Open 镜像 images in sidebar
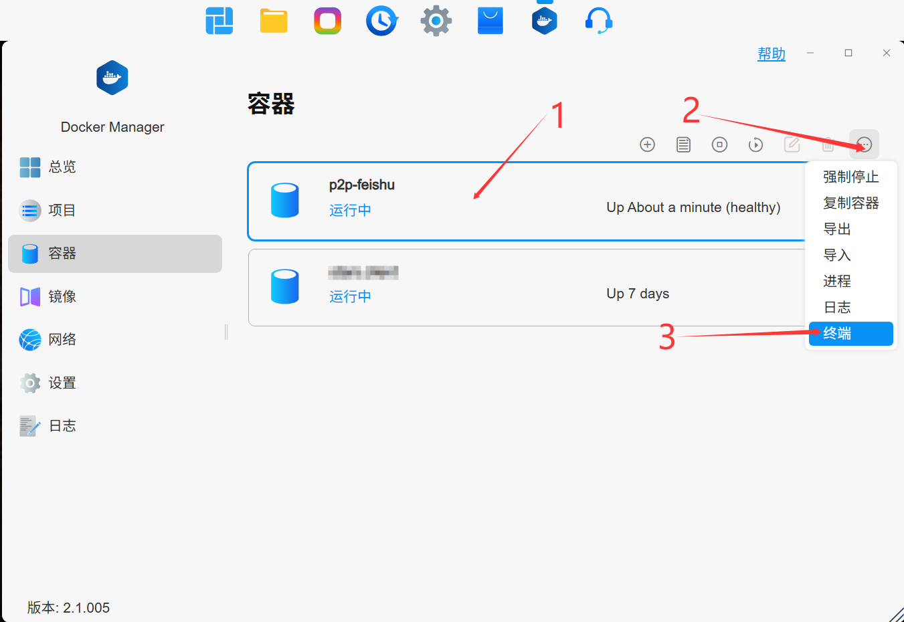The height and width of the screenshot is (622, 904). tap(115, 297)
